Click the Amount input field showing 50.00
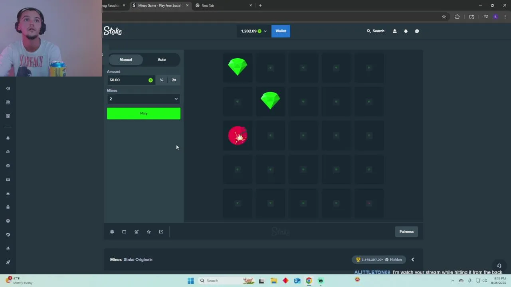 [131, 80]
